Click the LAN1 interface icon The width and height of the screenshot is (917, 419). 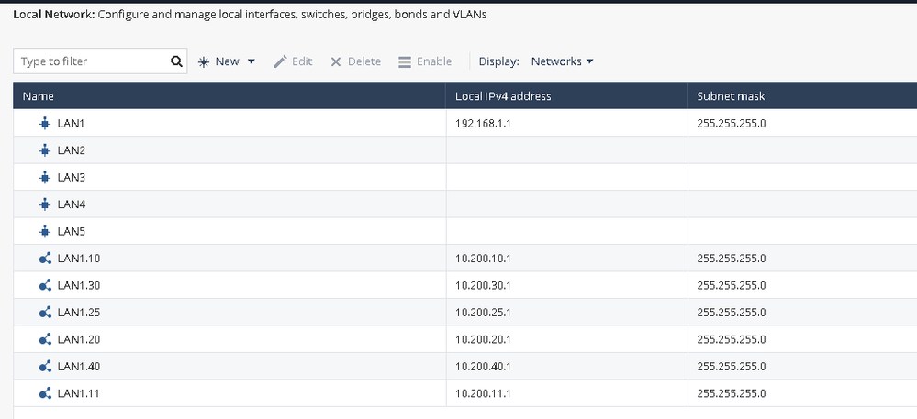(45, 123)
